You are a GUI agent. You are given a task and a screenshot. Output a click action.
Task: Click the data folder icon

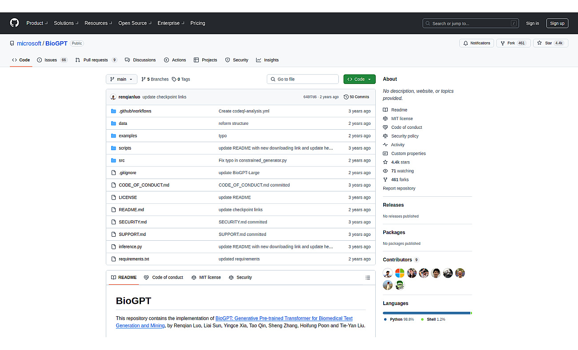[113, 123]
